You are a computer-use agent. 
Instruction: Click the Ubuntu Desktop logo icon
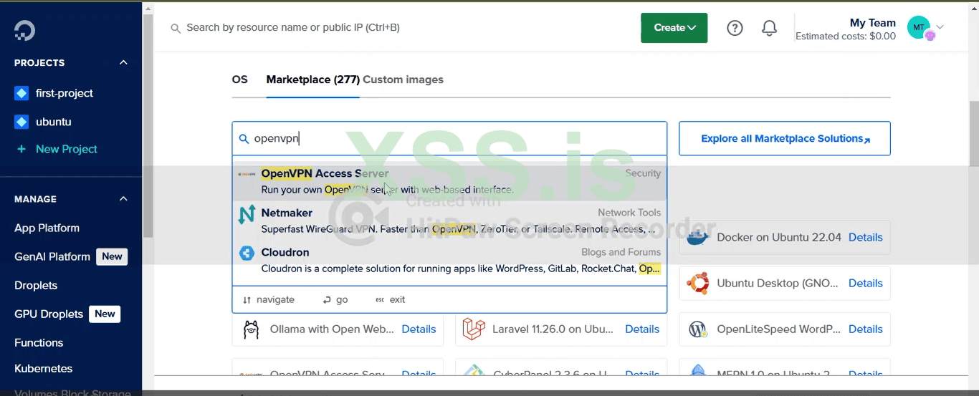click(697, 283)
